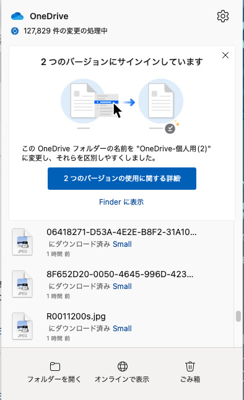
Task: Open OneDrive settings gear menu
Action: click(222, 16)
